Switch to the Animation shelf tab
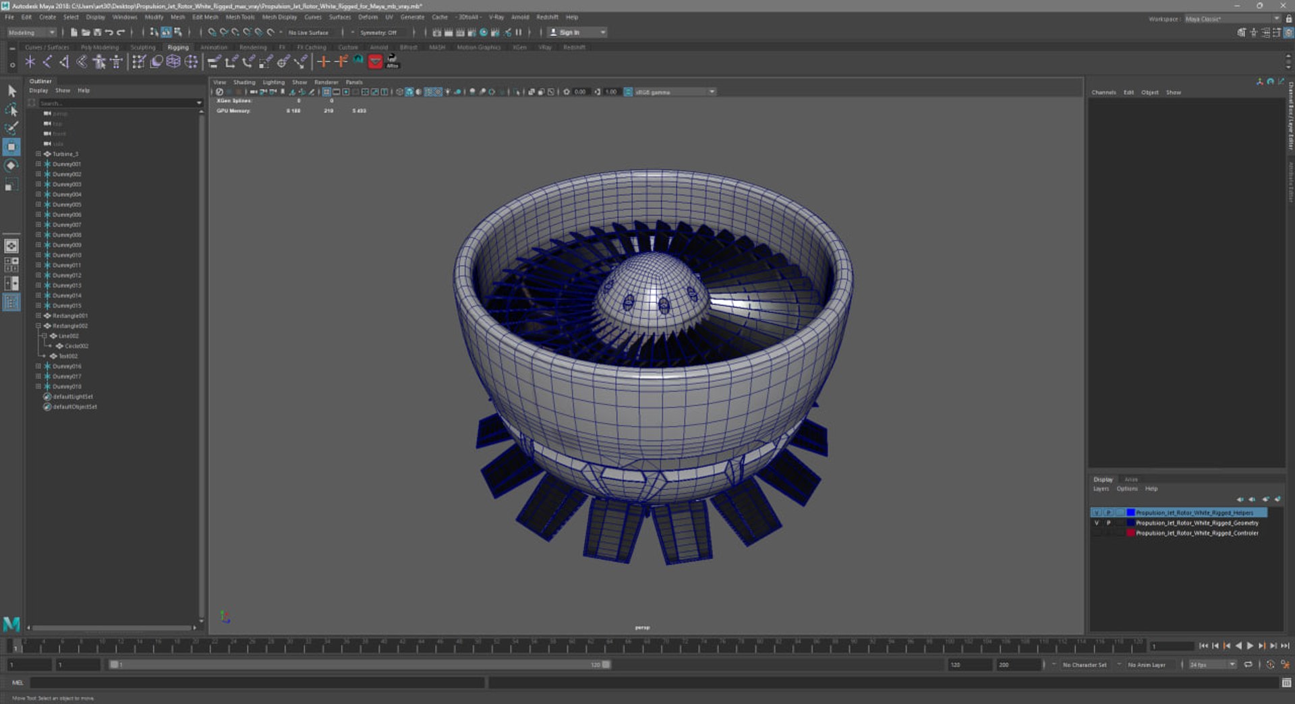Screen dimensions: 1295x704 214,47
